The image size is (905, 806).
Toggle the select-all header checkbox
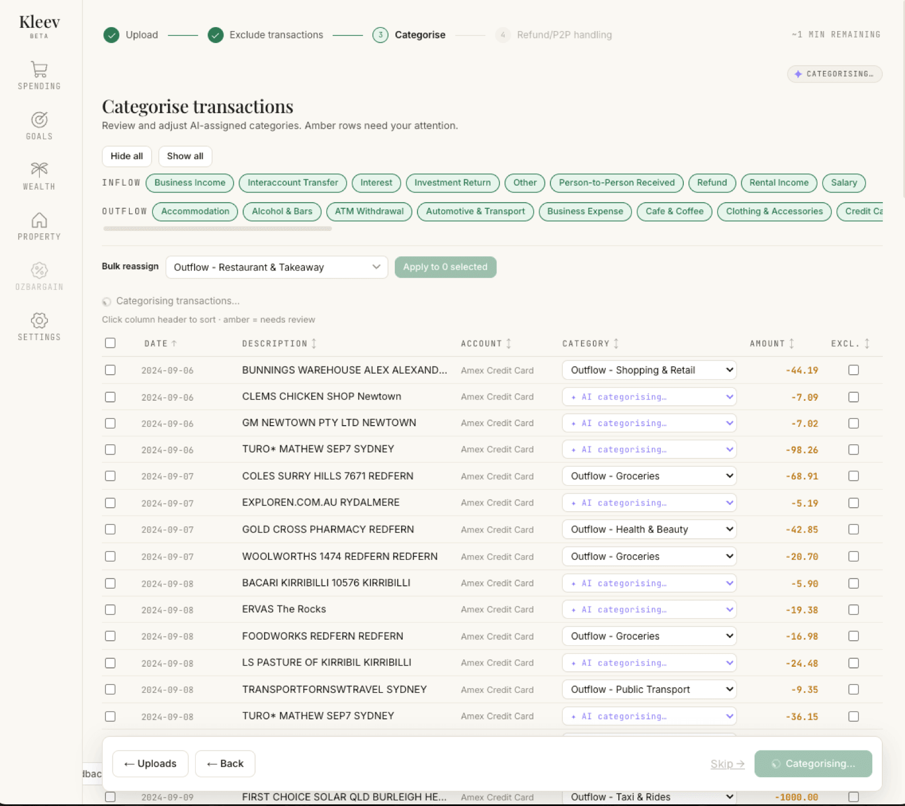point(110,343)
